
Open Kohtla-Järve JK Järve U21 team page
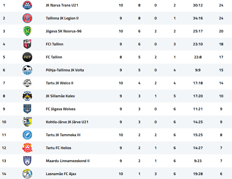[x=67, y=122]
